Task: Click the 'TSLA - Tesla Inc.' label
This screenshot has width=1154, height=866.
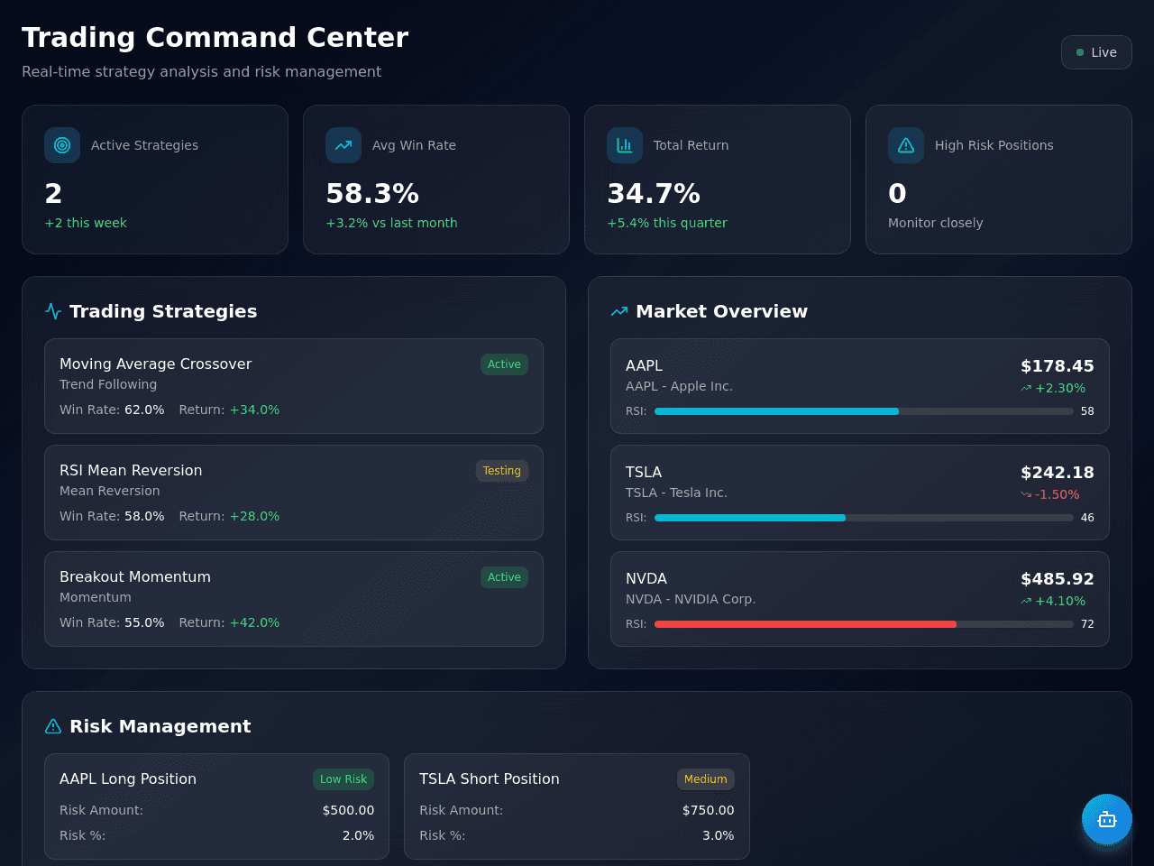Action: pyautogui.click(x=676, y=493)
